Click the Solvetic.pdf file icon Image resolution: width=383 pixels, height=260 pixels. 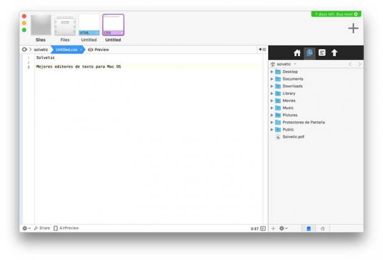278,137
